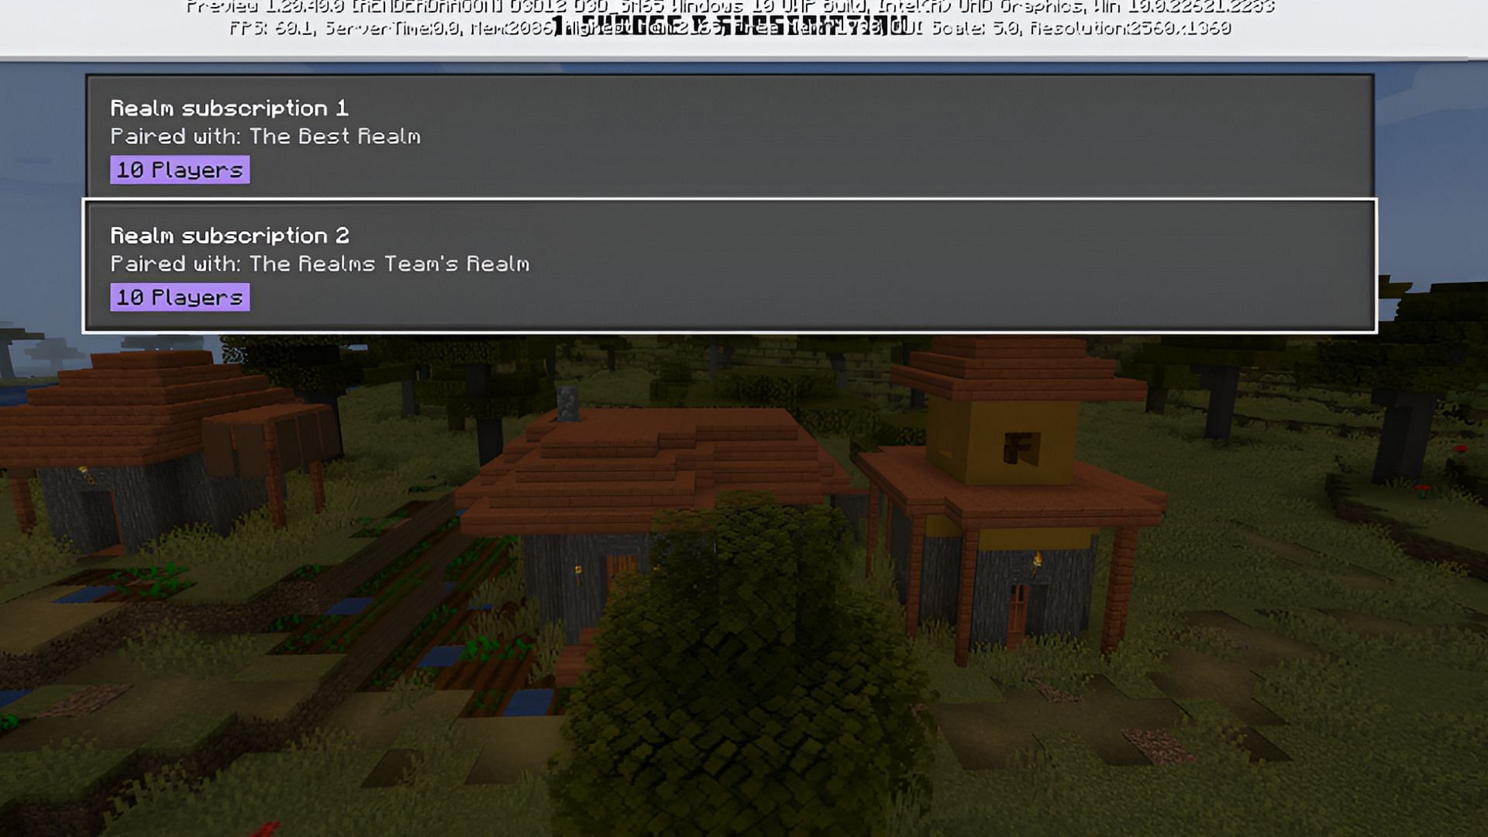Click the 10 Players button on subscription 1

point(180,169)
